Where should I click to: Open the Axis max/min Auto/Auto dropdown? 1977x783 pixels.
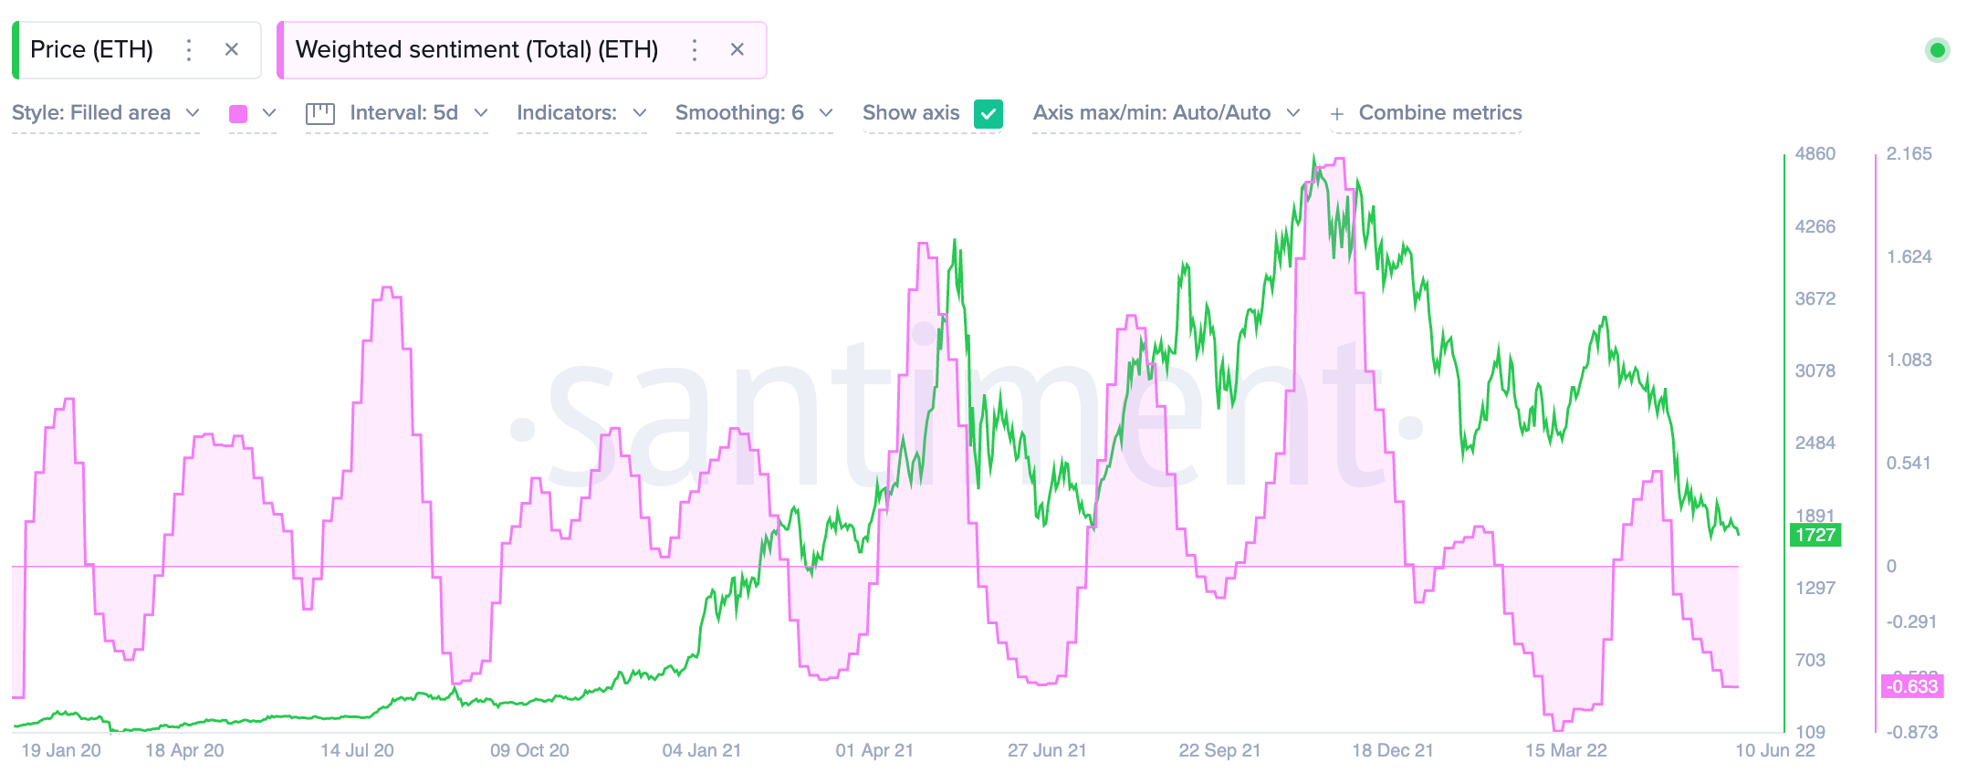click(1166, 113)
